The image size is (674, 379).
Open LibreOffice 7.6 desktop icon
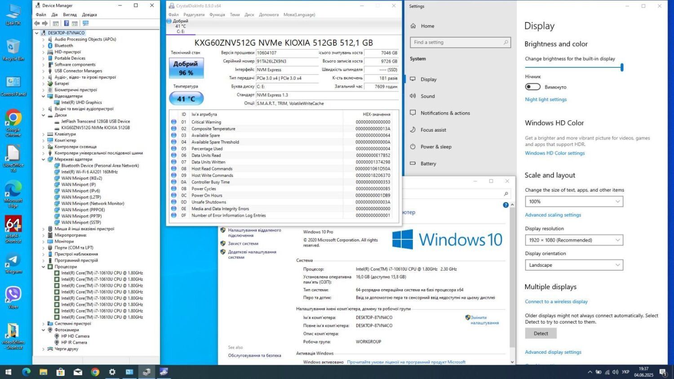tap(13, 154)
